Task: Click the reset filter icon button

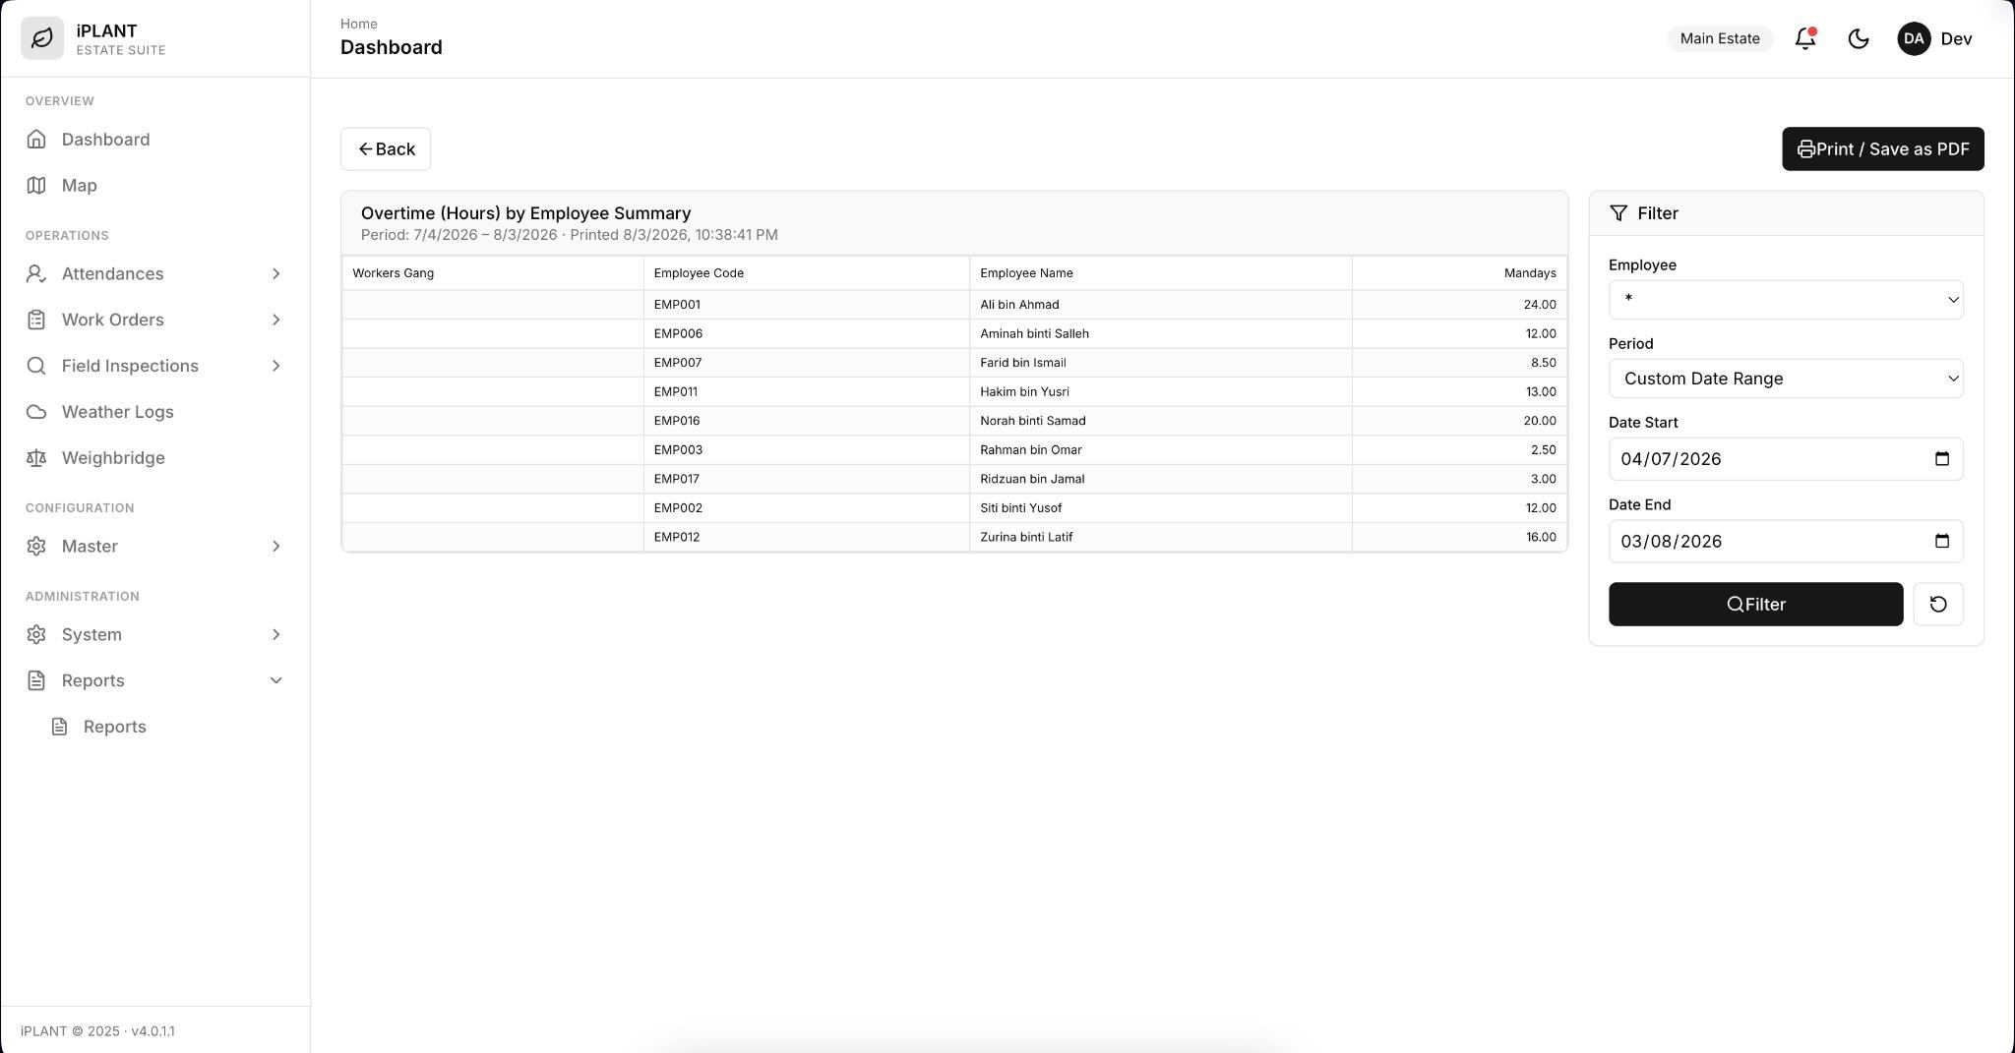Action: point(1938,604)
